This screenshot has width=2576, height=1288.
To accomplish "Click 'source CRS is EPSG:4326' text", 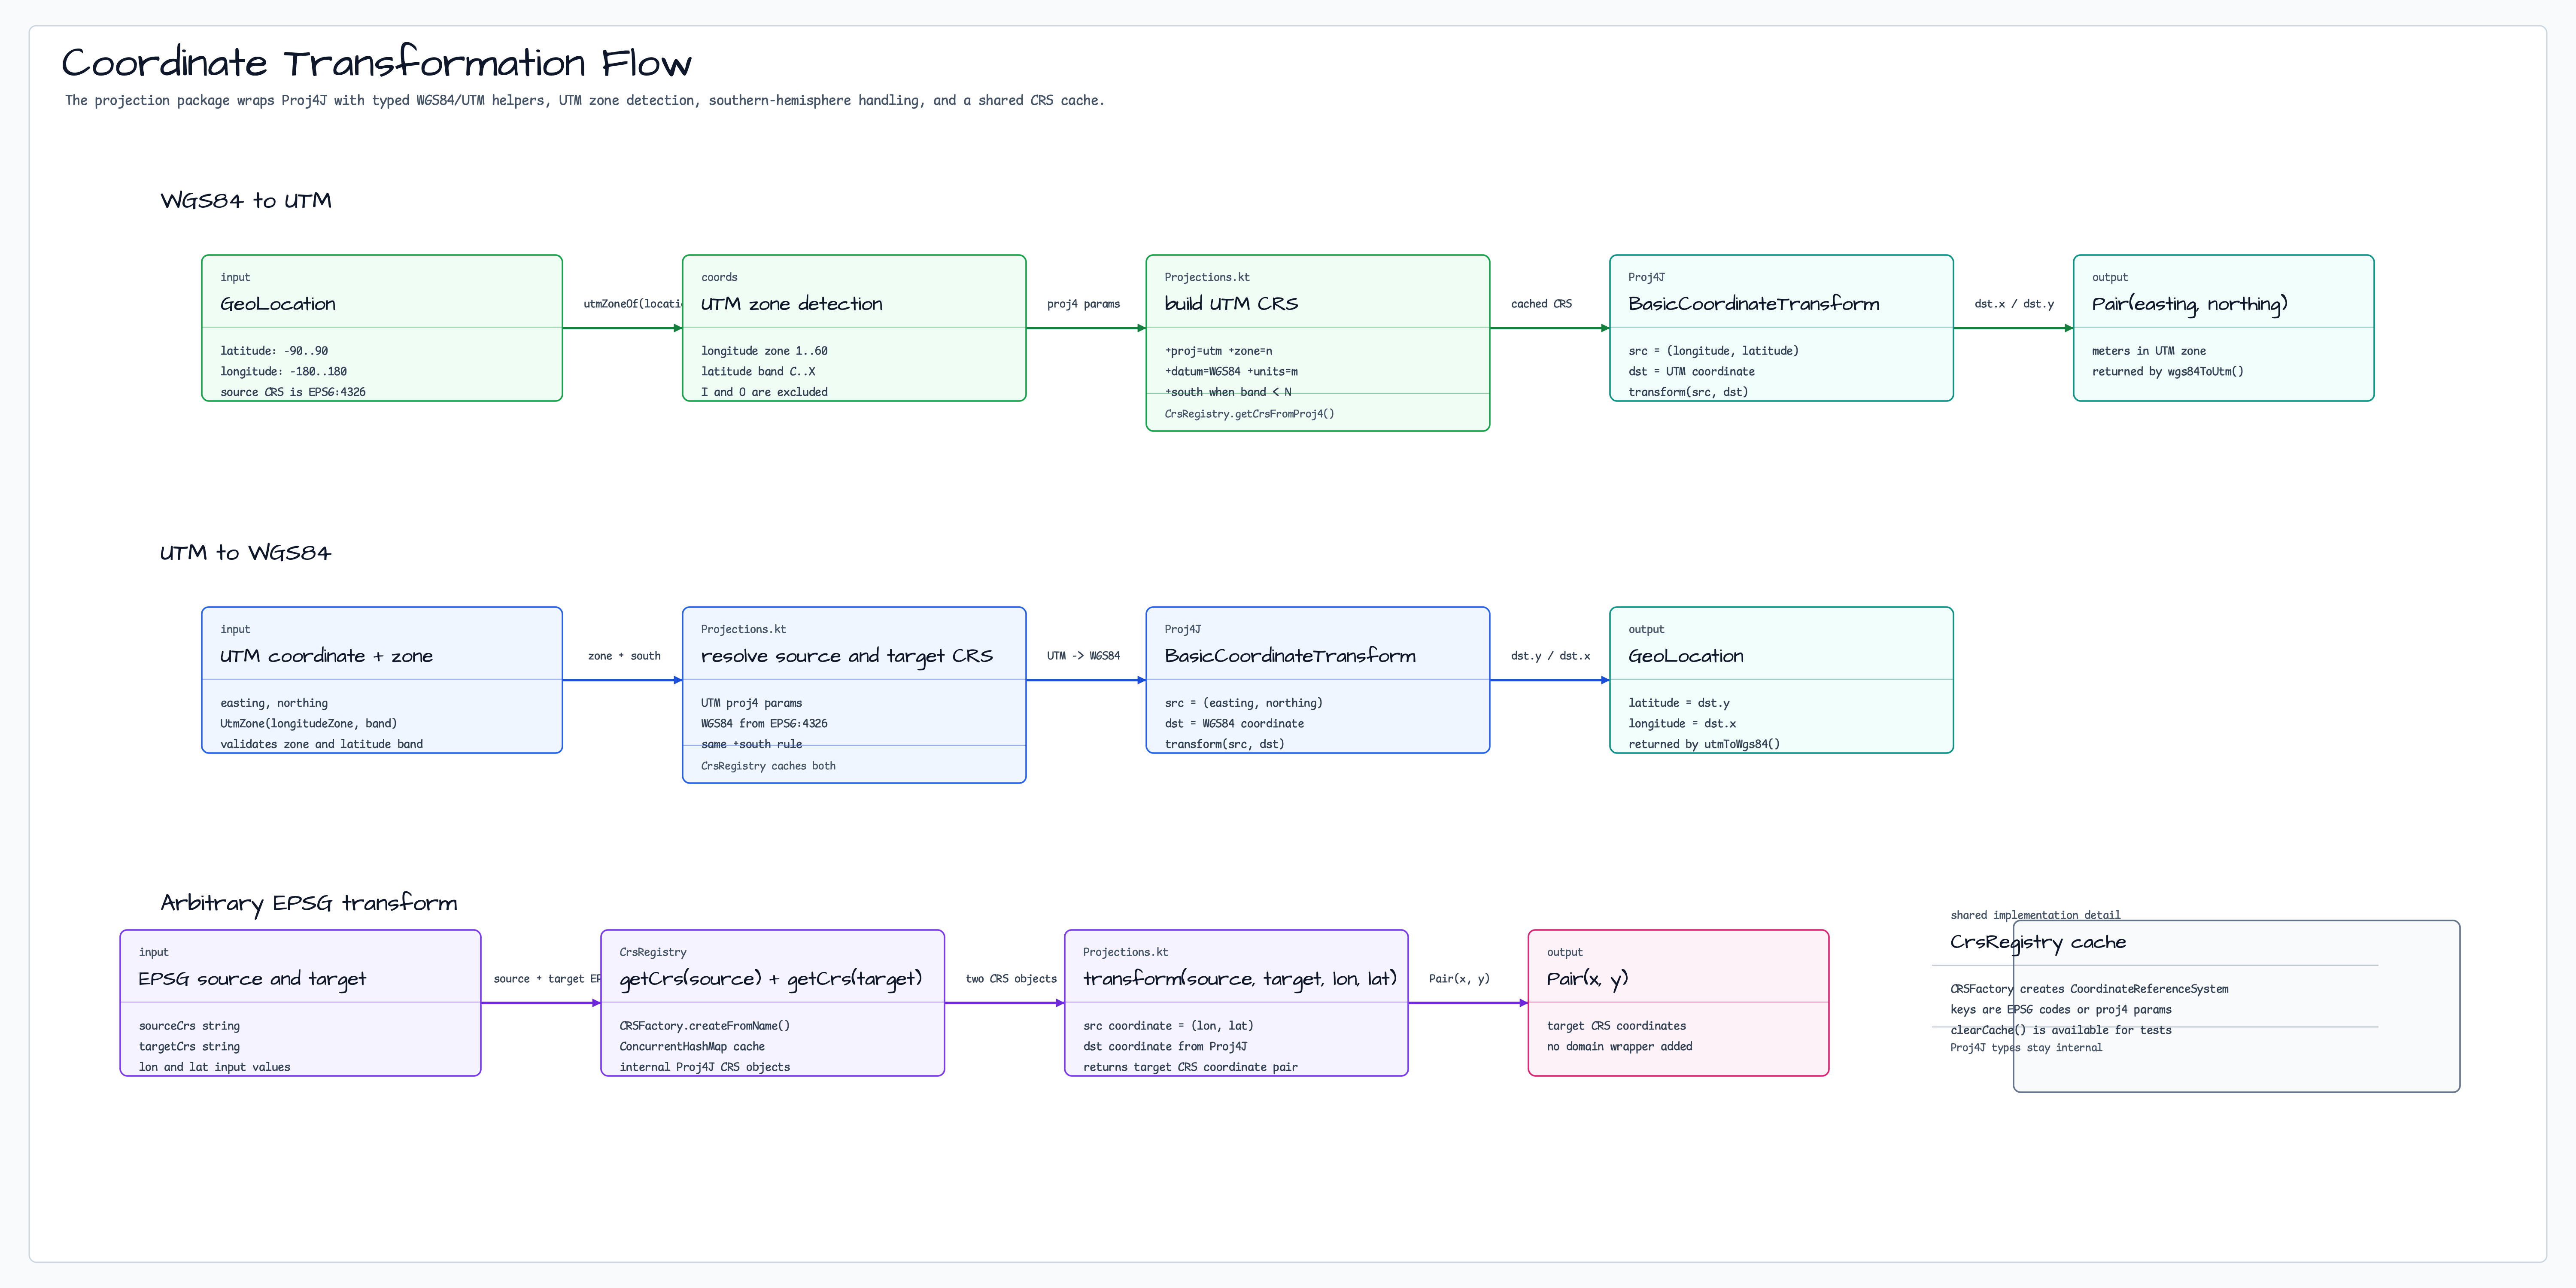I will [x=293, y=392].
